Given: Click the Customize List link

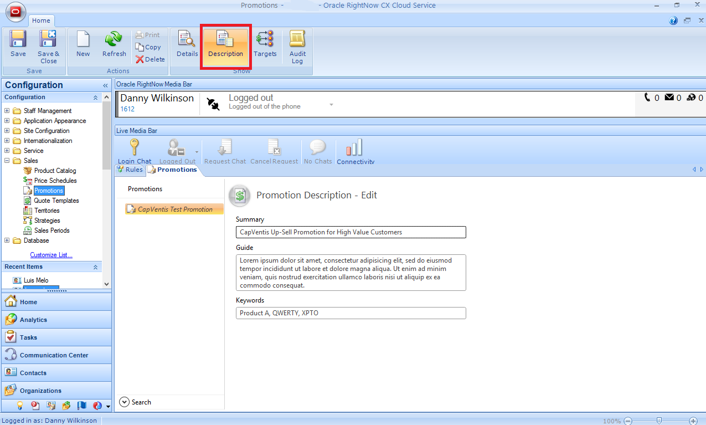Looking at the screenshot, I should (51, 255).
